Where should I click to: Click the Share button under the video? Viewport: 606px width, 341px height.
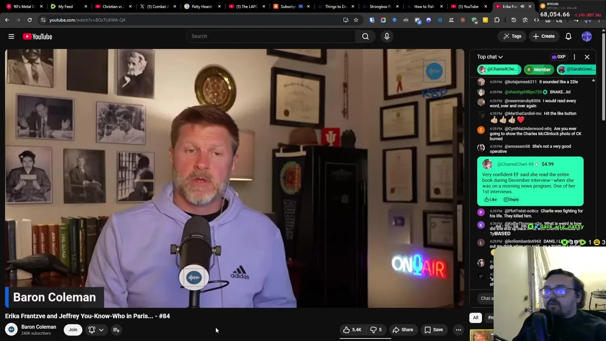tap(403, 330)
